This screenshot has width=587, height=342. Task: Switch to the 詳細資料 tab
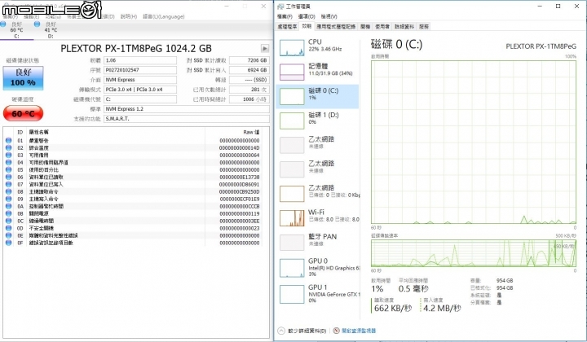tap(404, 27)
